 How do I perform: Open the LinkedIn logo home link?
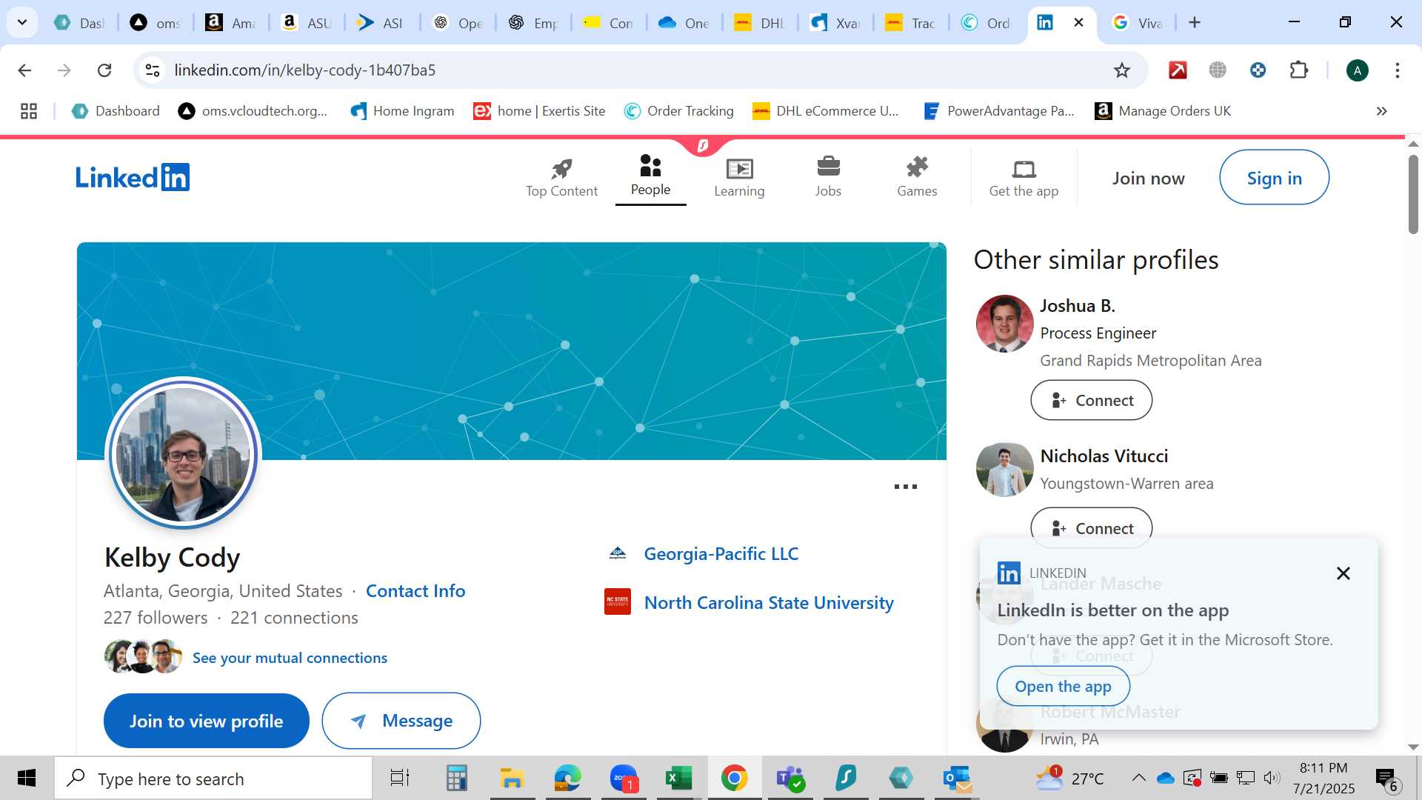point(133,178)
